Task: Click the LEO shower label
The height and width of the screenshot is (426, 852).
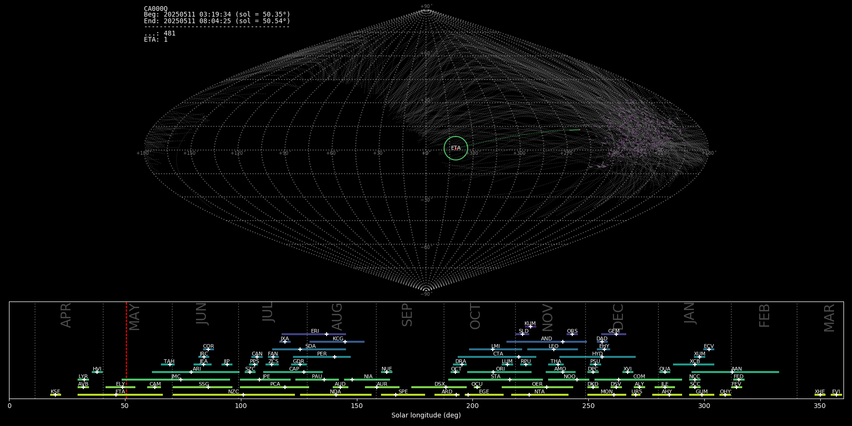Action: (553, 346)
